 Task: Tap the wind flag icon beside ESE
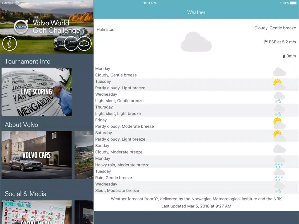[x=266, y=42]
